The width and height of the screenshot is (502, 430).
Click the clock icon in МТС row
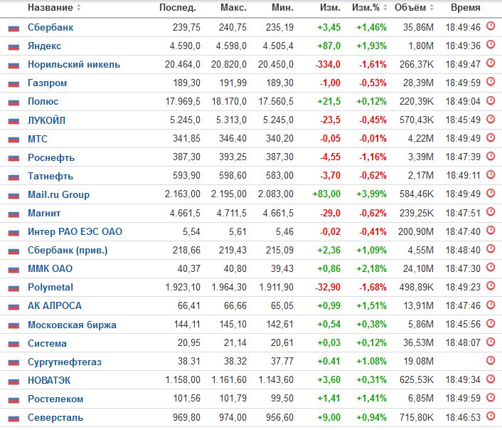(x=491, y=137)
